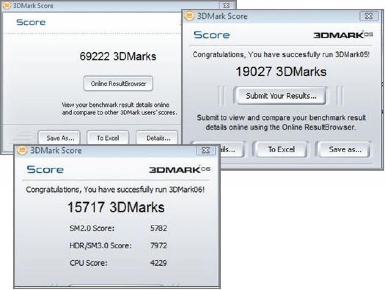Image resolution: width=385 pixels, height=290 pixels.
Task: Click the orange icon in the 3DMark05 window title bar
Action: pyautogui.click(x=189, y=16)
